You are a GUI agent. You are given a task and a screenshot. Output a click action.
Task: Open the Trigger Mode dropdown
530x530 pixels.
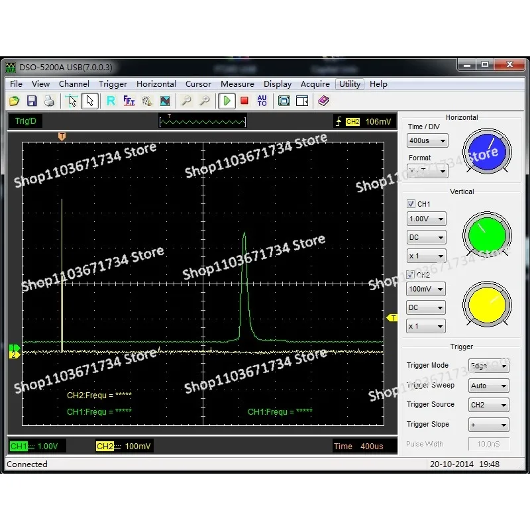488,366
